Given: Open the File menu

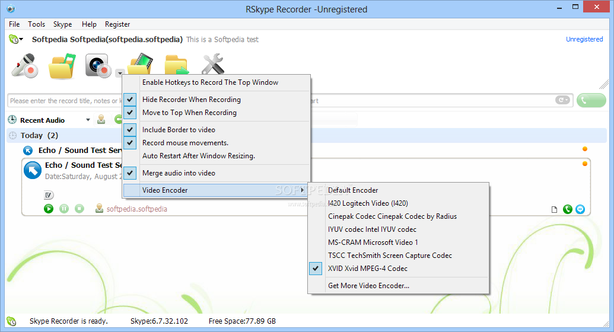Looking at the screenshot, I should point(14,24).
